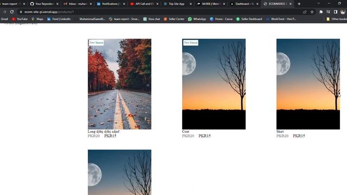Click the browser forward arrow

pyautogui.click(x=4, y=12)
